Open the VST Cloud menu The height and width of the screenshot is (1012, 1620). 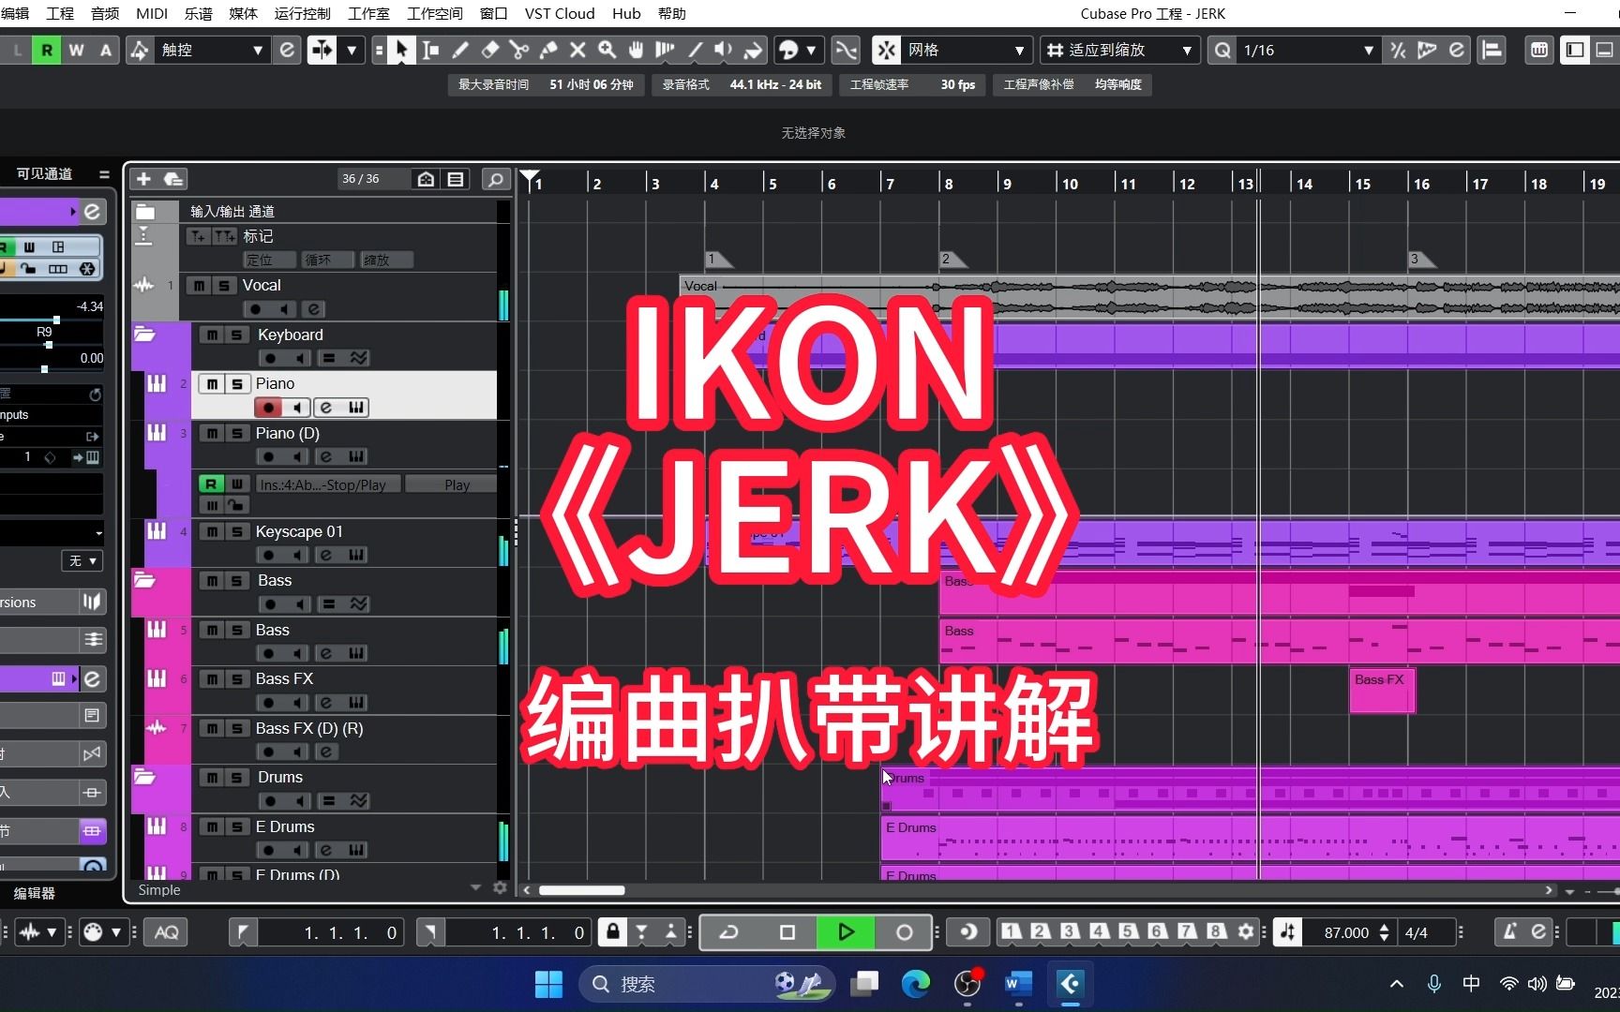click(x=560, y=13)
